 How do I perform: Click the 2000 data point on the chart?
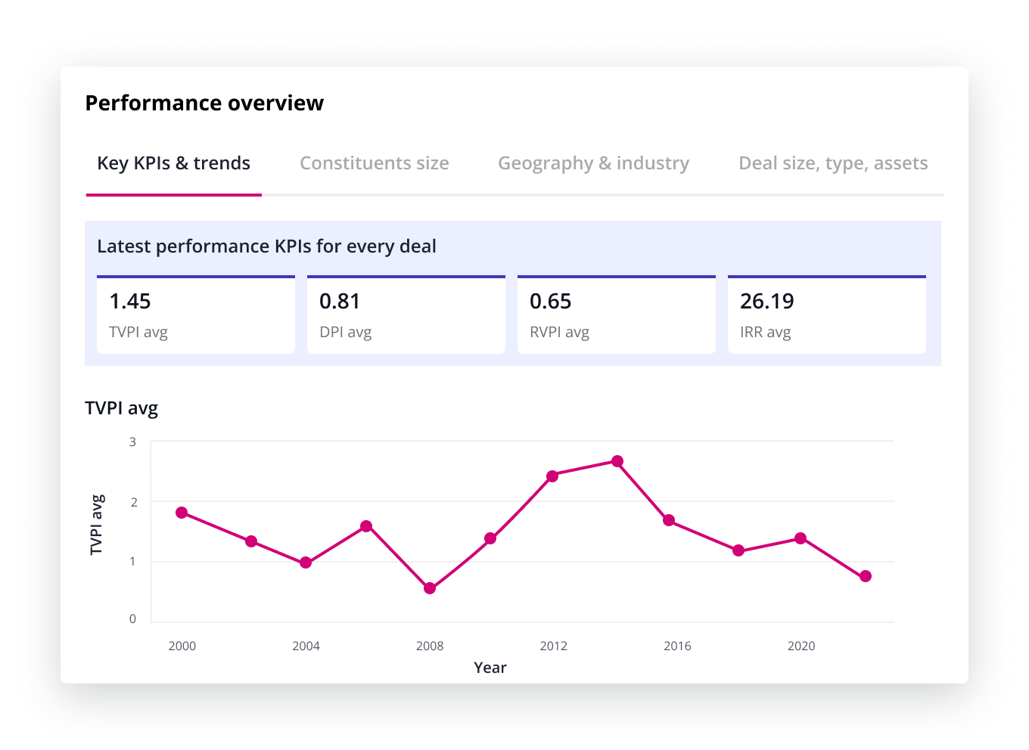click(x=182, y=513)
